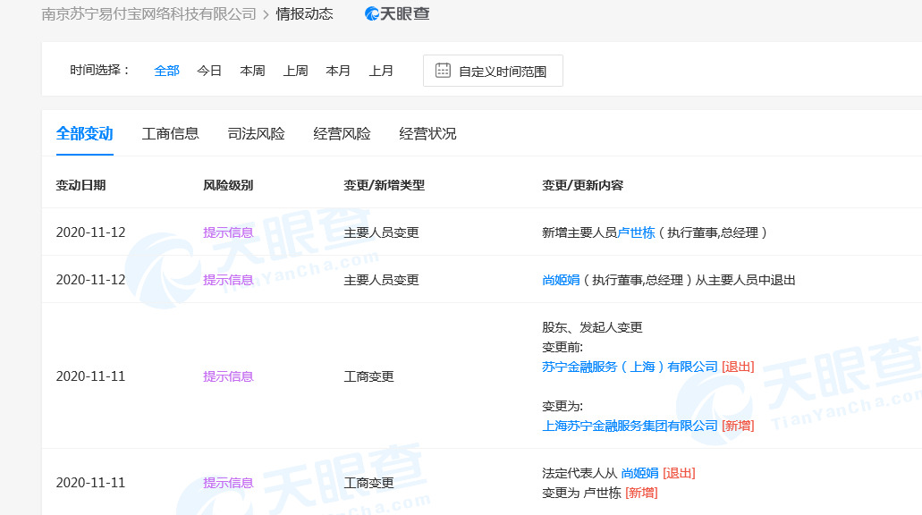
Task: Click date 2020-11-11 in 股东变更 row
Action: [90, 376]
